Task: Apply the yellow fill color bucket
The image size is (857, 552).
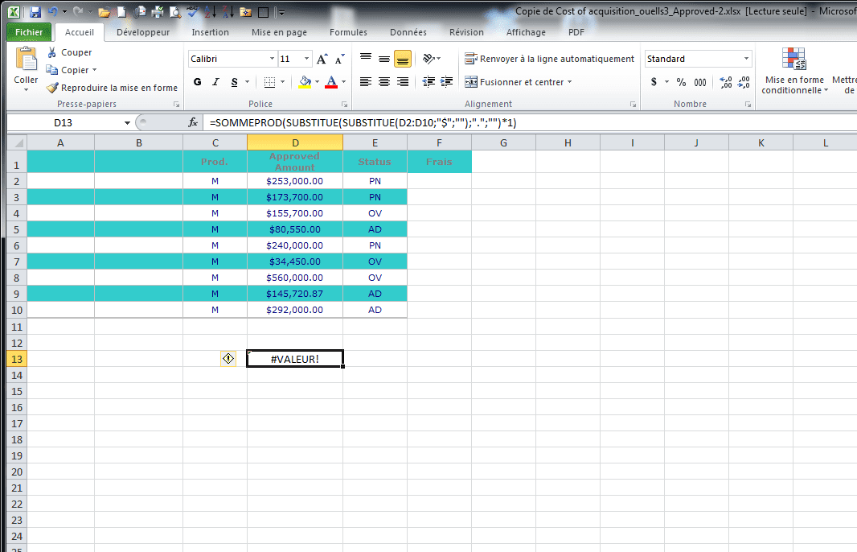Action: click(x=305, y=82)
